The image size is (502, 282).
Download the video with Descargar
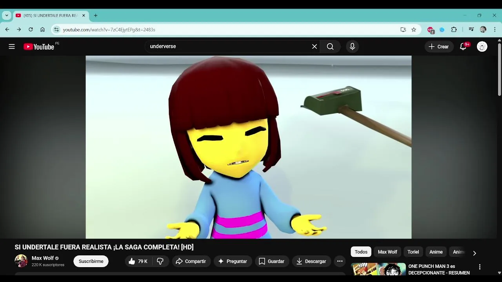(x=311, y=261)
